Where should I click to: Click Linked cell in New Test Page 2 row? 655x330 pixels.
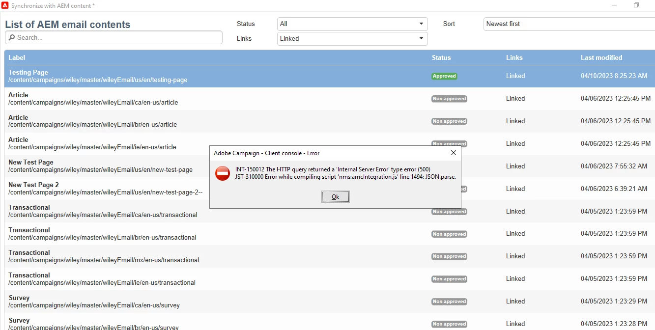click(515, 189)
